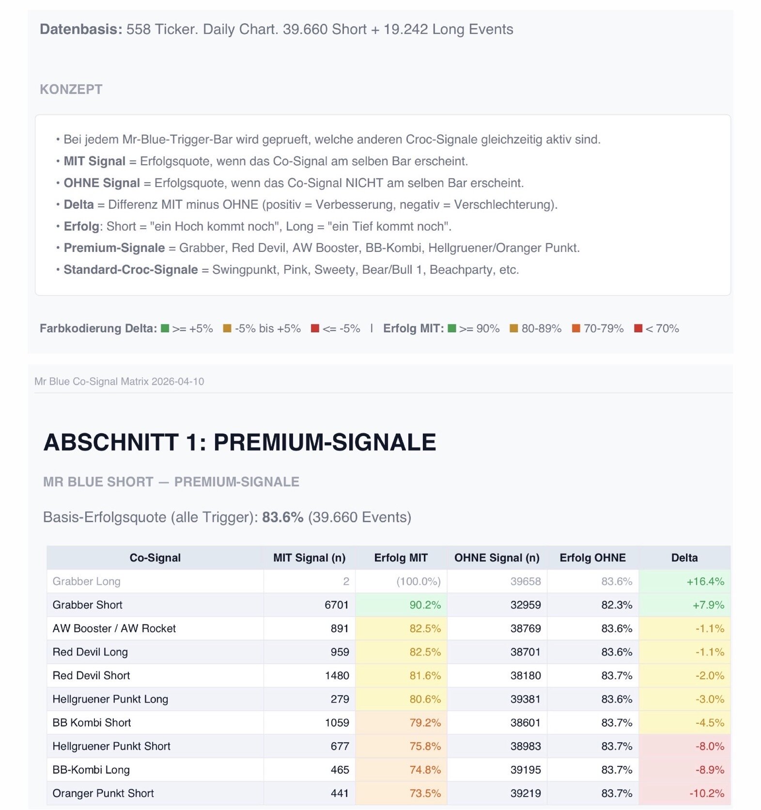Click green Delta legend swatch for >= +5%

tap(165, 328)
